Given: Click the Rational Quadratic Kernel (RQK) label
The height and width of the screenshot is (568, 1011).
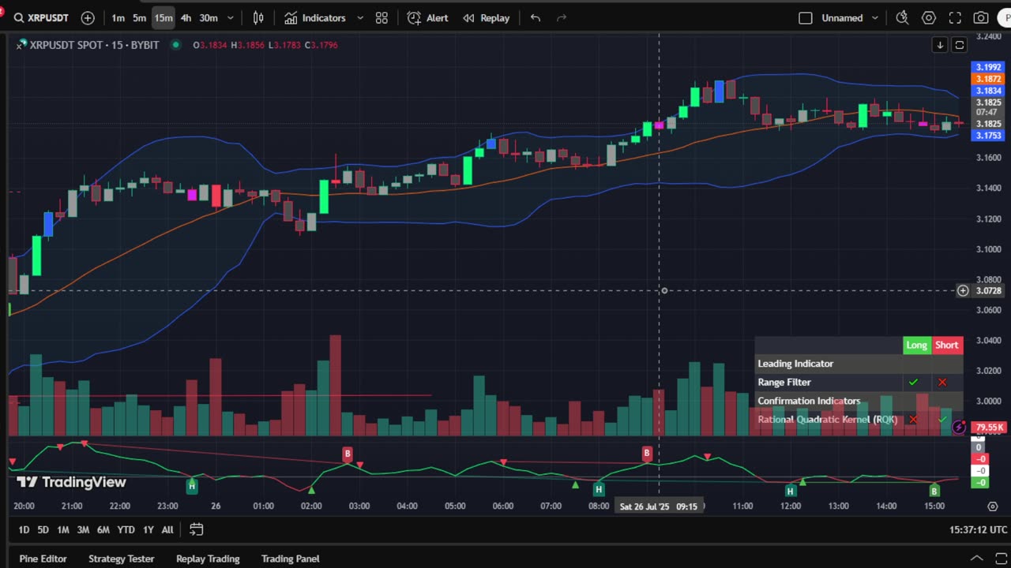Looking at the screenshot, I should coord(827,419).
